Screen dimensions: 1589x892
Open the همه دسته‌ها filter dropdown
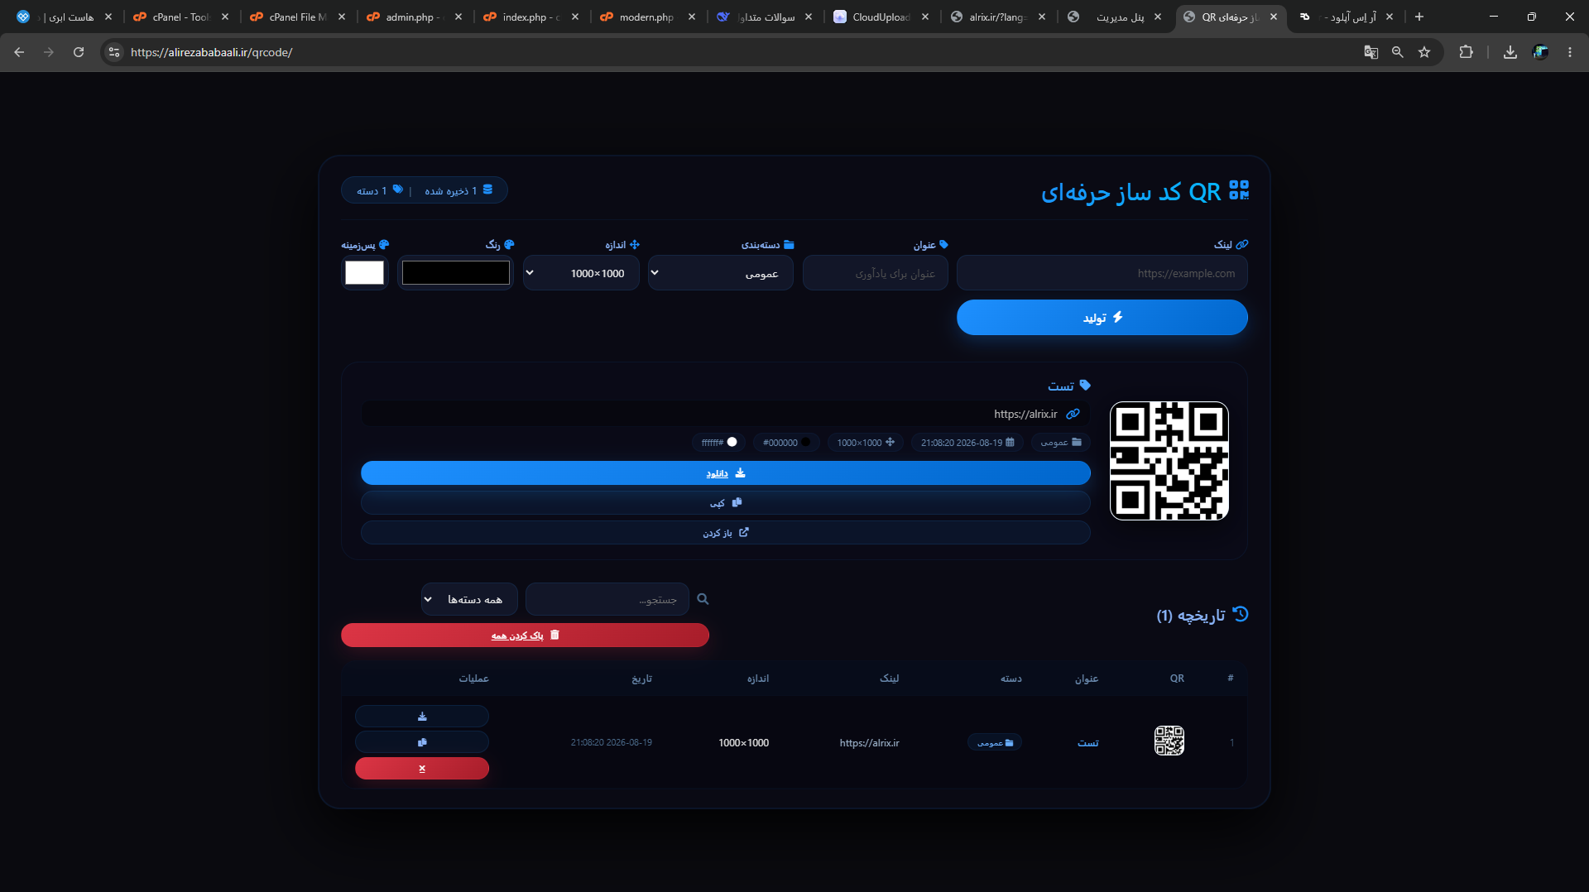click(x=469, y=599)
